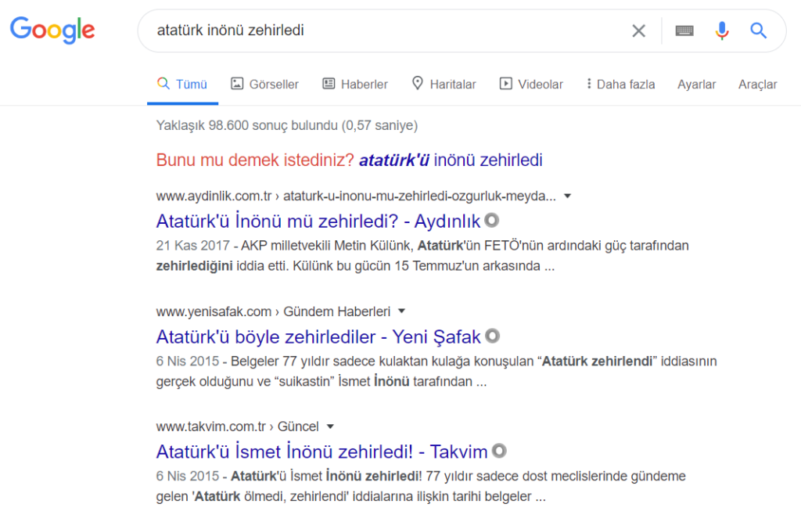Screen dimensions: 801x522
Task: Switch to the Videolar tab
Action: pos(531,85)
